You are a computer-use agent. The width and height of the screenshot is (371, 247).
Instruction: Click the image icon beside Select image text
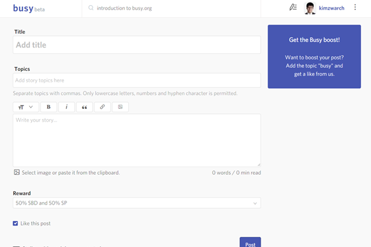(16, 172)
